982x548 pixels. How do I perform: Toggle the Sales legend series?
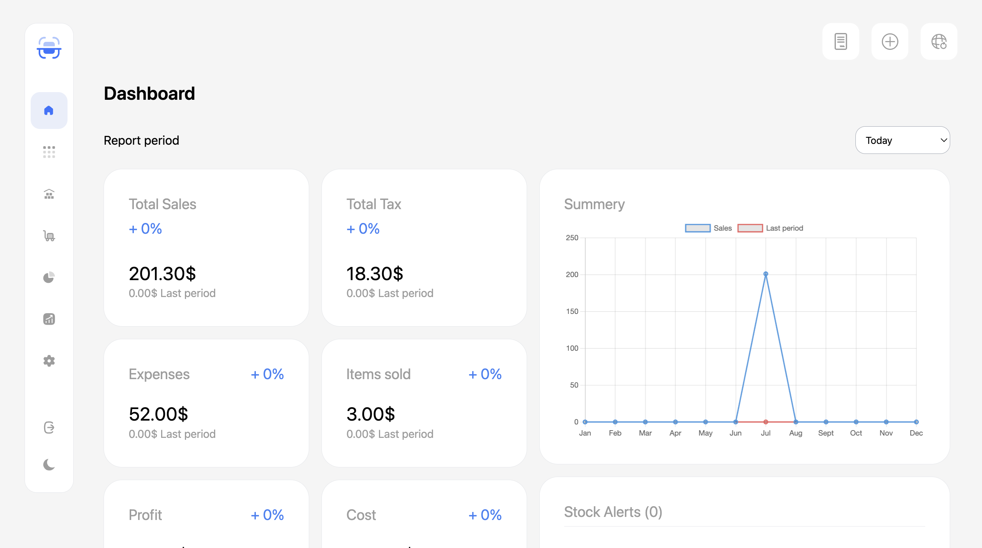pos(708,228)
